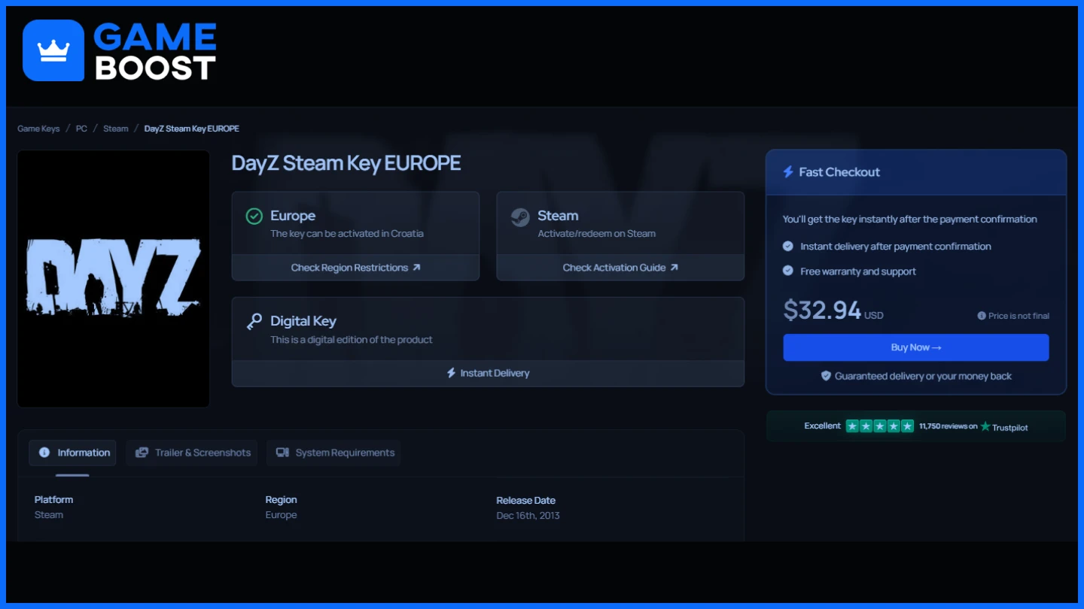Open Check Activation Guide link
The height and width of the screenshot is (609, 1084).
(620, 268)
